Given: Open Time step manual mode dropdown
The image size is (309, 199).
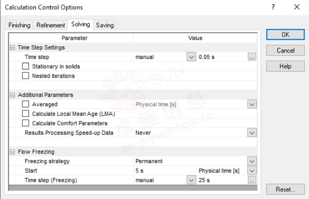Looking at the screenshot, I should click(x=191, y=57).
